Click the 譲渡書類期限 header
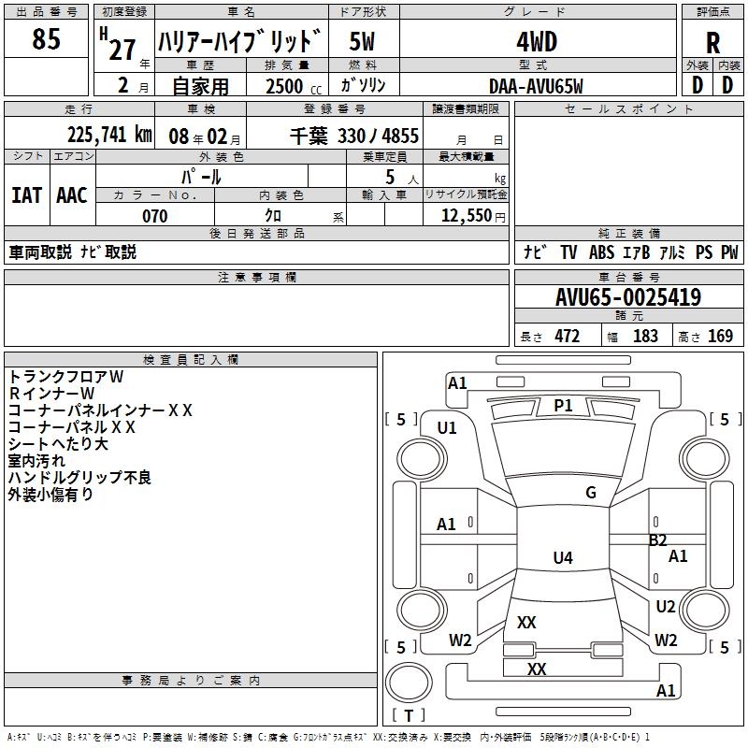The image size is (748, 748). 466,109
